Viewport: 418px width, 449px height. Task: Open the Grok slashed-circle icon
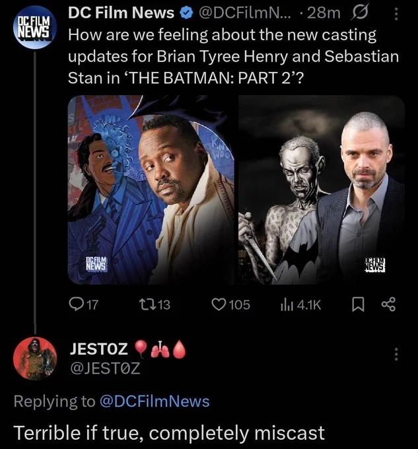359,13
